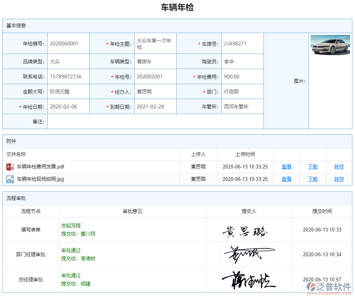
Task: Click the 年检日期 field 2020-02-06
Action: click(x=63, y=107)
